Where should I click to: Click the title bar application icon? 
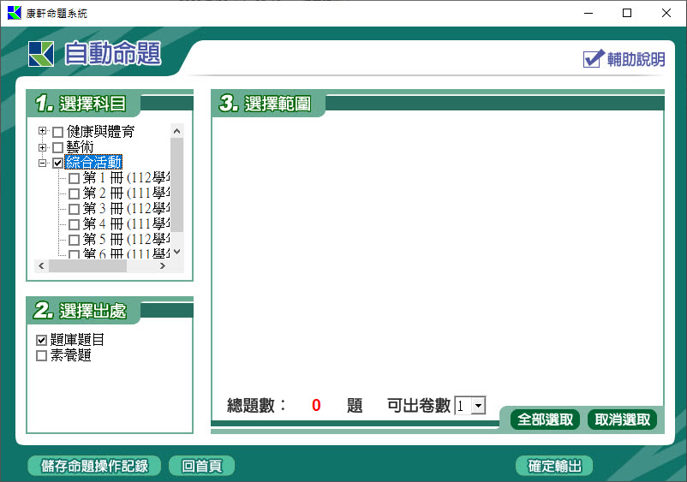coord(13,13)
